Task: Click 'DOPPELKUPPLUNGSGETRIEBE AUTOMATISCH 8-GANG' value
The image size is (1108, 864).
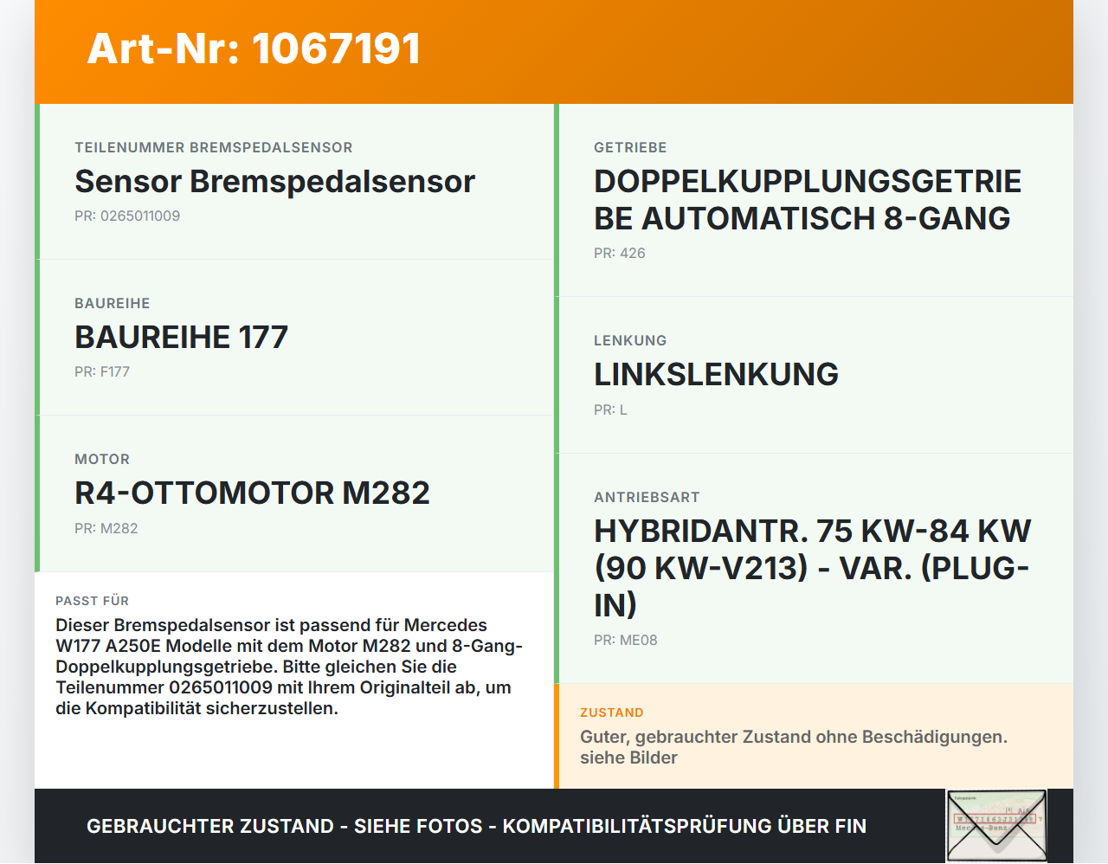Action: (x=808, y=200)
